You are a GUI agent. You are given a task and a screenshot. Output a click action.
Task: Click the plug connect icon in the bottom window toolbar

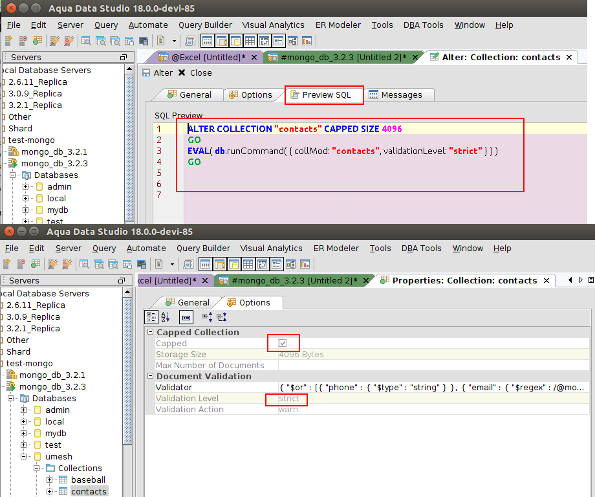coord(53,264)
